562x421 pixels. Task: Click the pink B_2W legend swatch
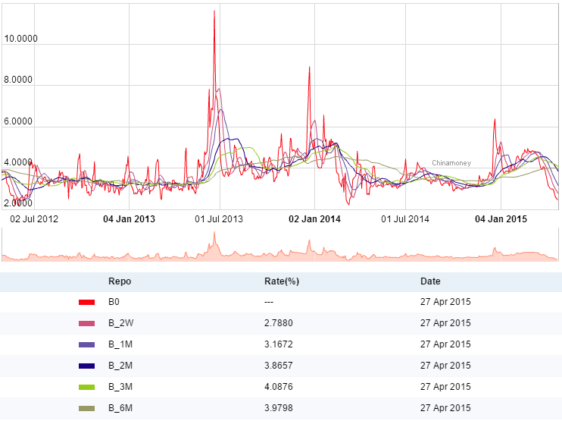coord(86,323)
